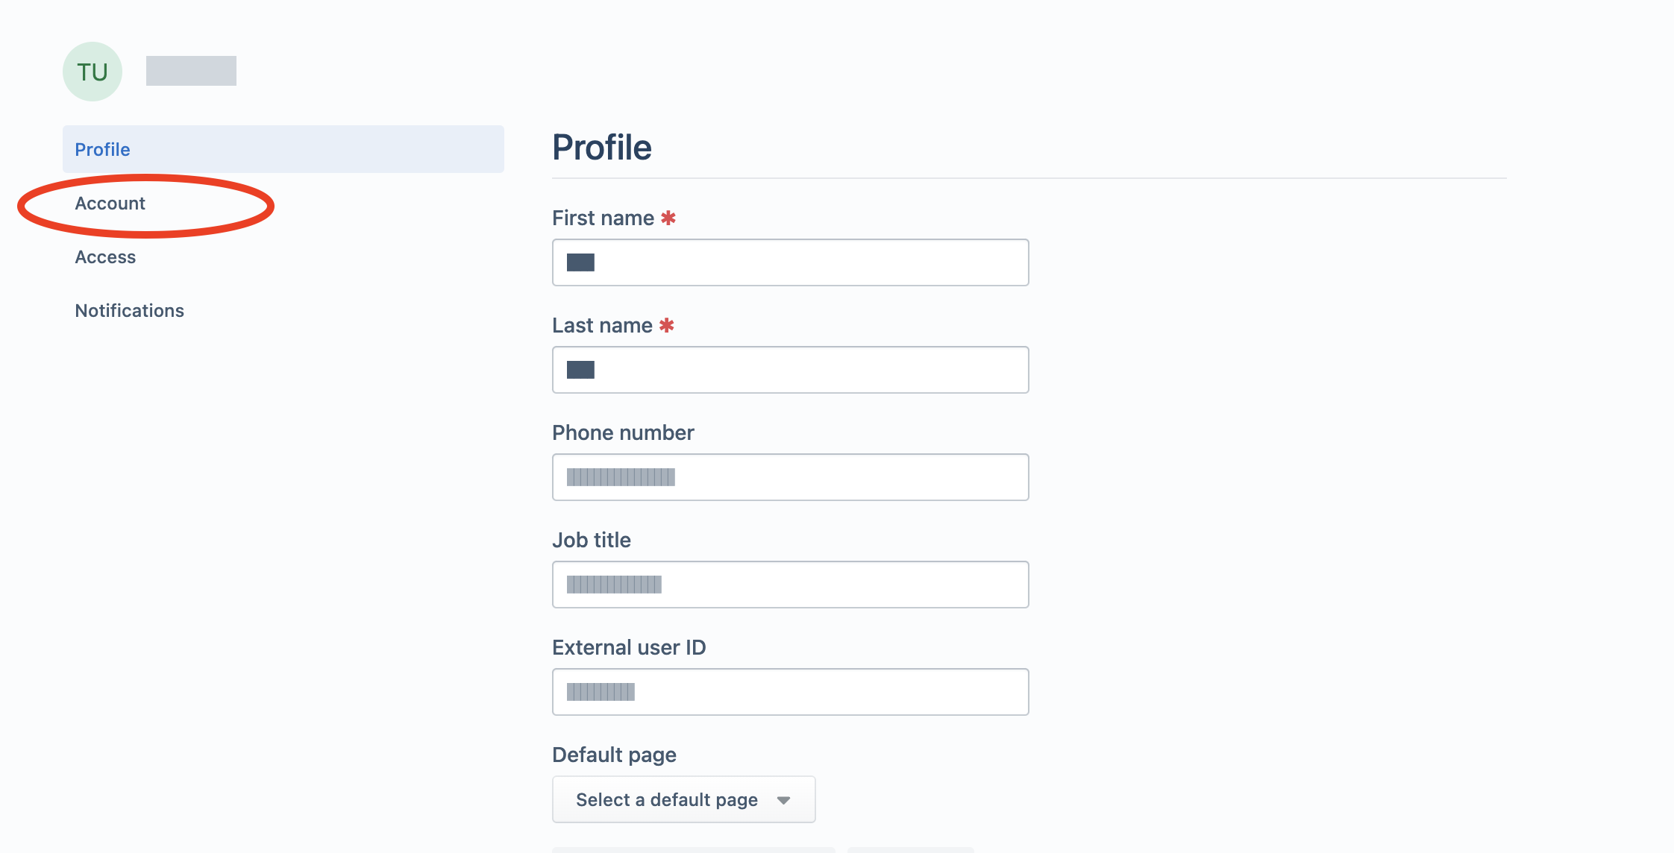This screenshot has width=1674, height=853.
Task: Open the Profile section in sidebar
Action: [283, 149]
